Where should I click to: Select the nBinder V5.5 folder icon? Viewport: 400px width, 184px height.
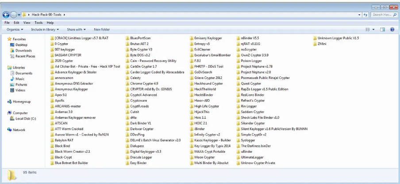[x=238, y=38]
